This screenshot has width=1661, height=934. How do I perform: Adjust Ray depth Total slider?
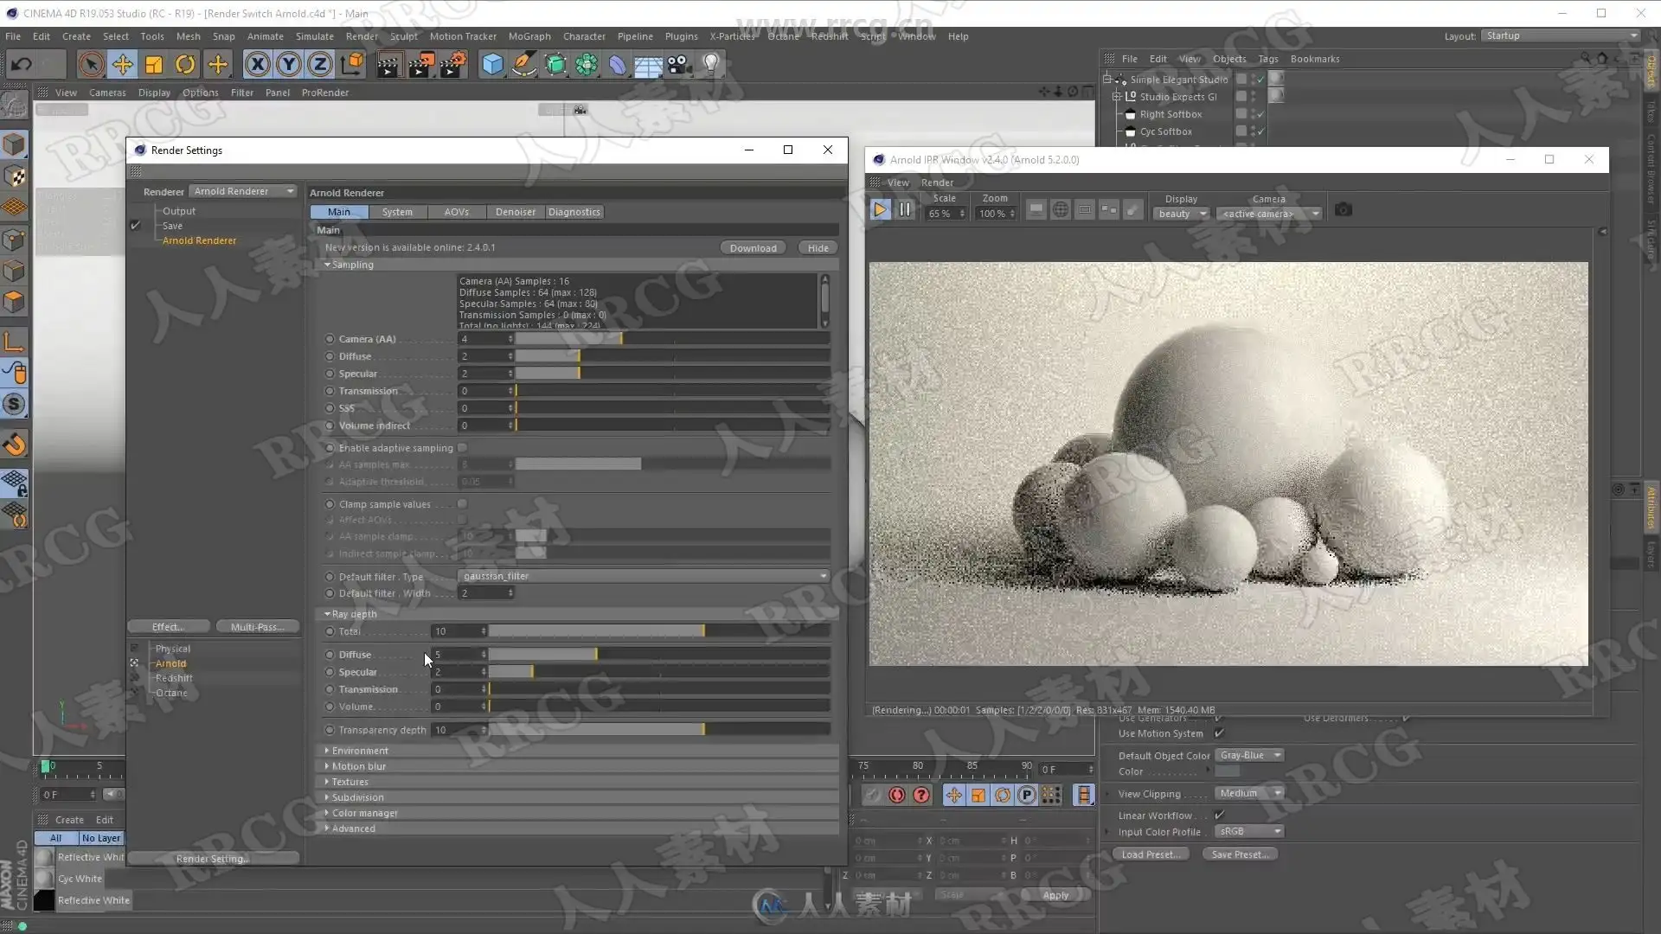659,631
